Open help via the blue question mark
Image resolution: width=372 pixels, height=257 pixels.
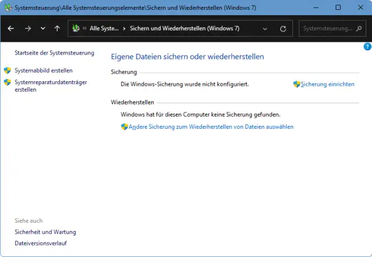pos(367,46)
